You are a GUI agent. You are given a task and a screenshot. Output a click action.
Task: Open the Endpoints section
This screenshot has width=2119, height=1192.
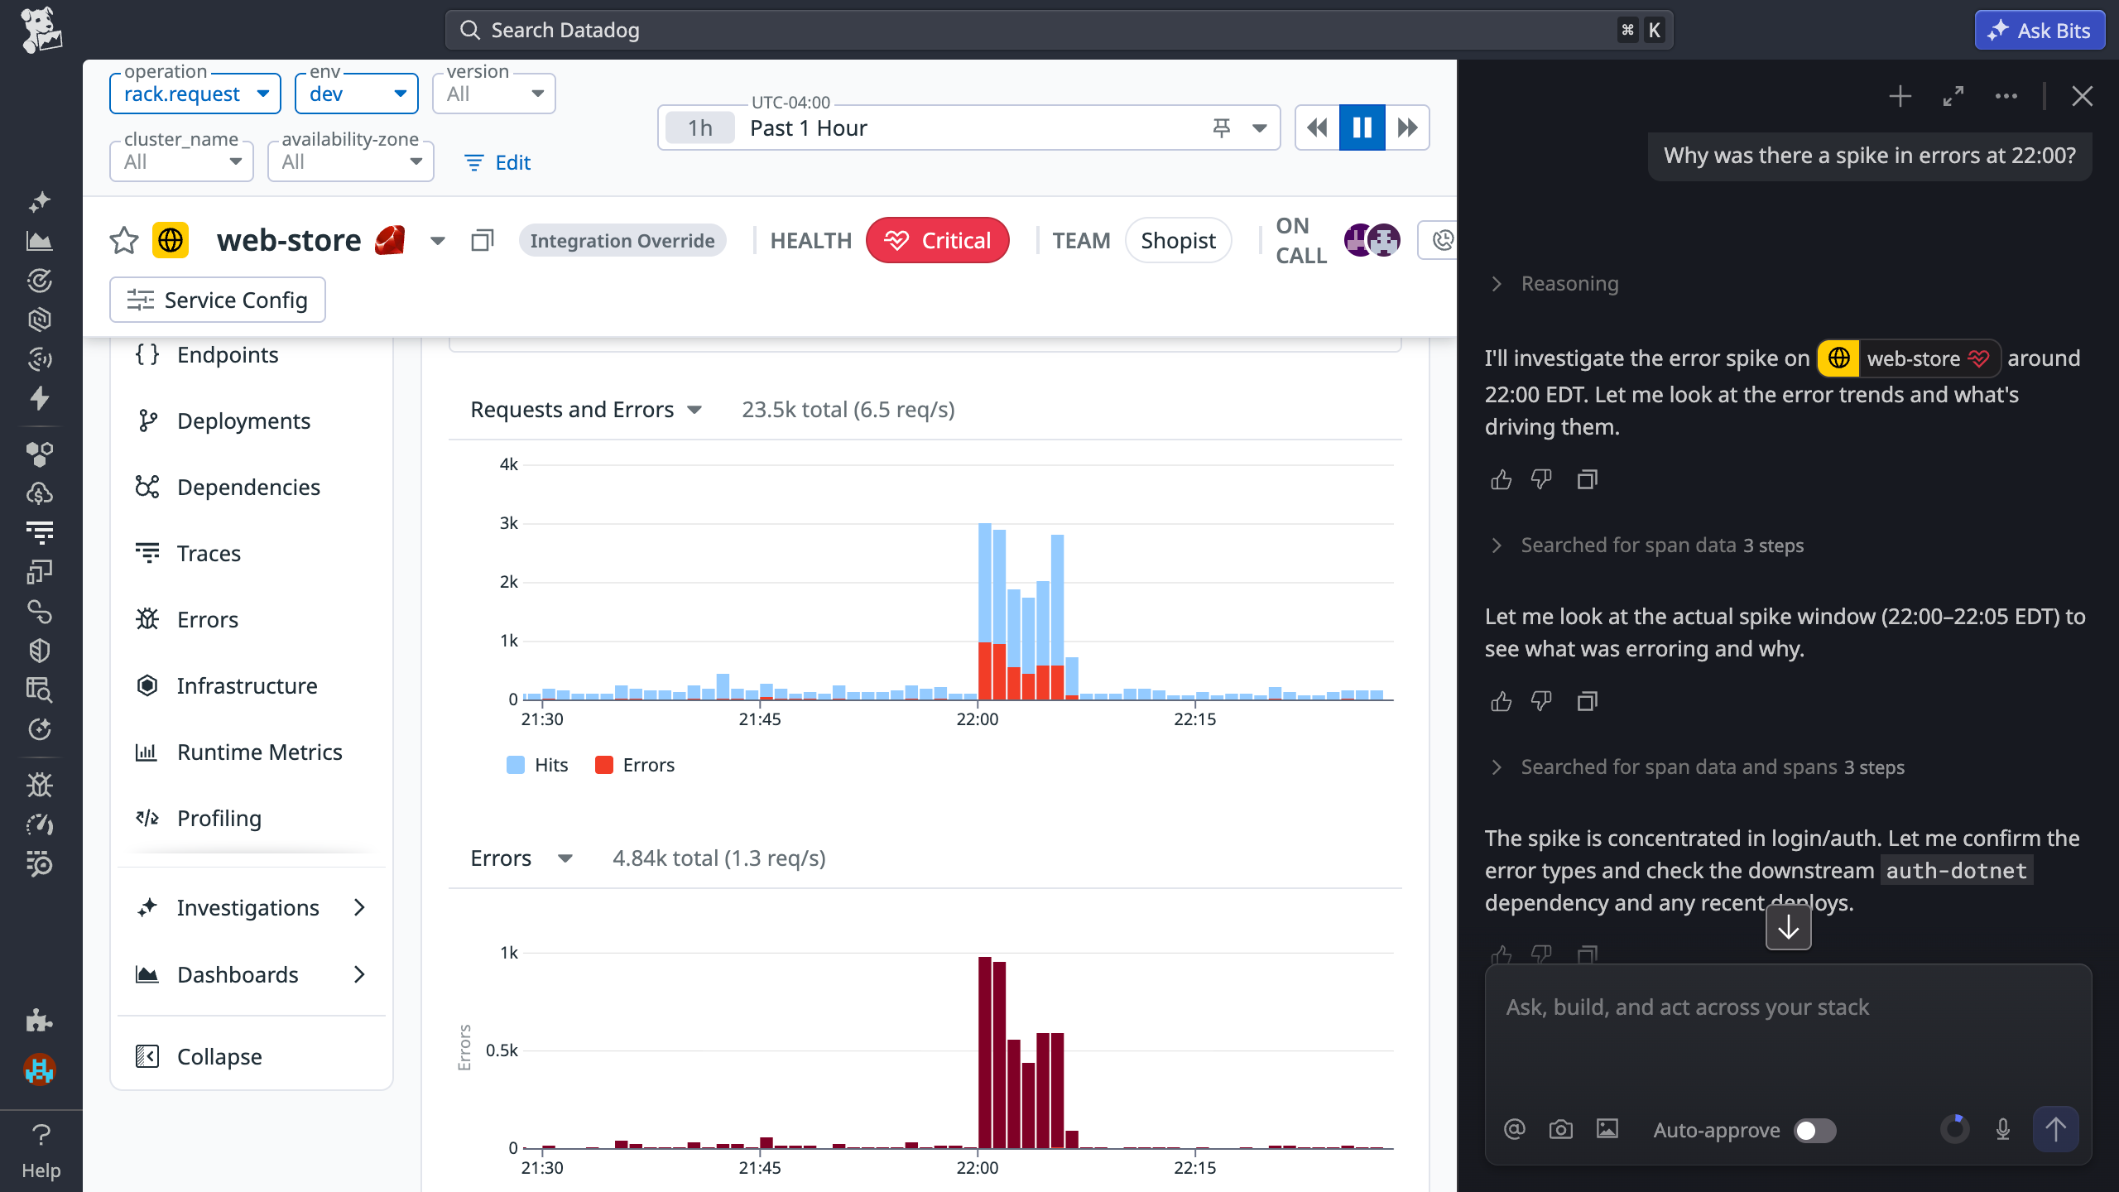tap(252, 355)
